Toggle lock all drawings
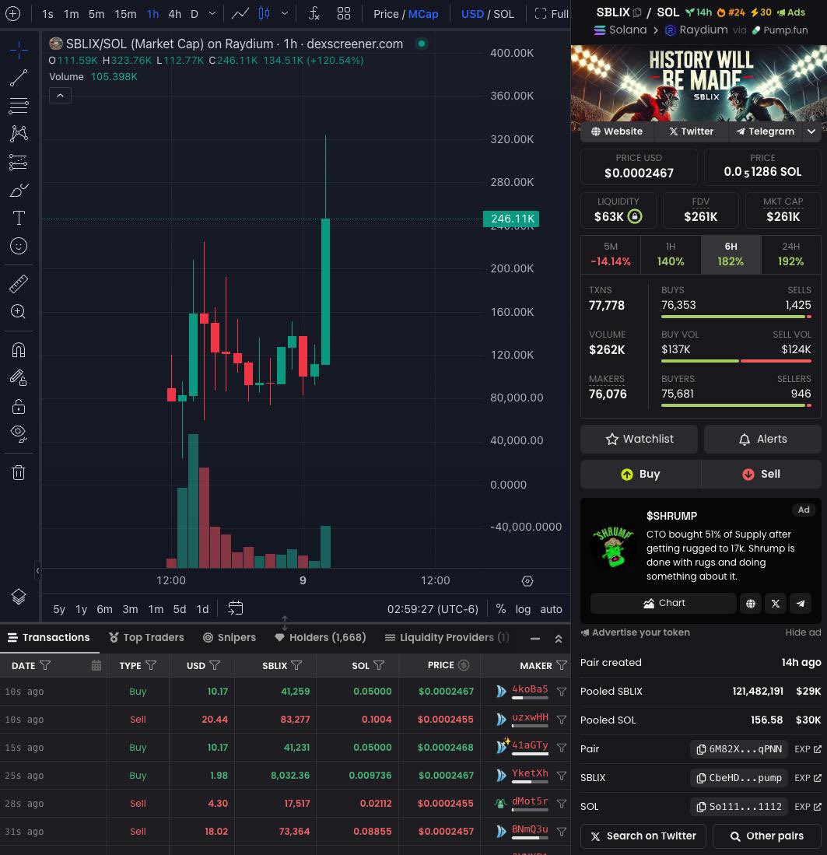 click(19, 406)
